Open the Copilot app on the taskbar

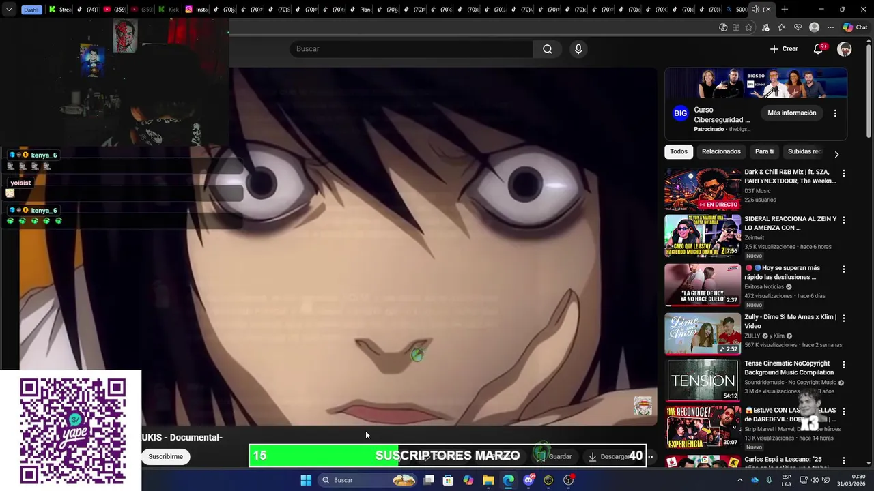tap(468, 480)
